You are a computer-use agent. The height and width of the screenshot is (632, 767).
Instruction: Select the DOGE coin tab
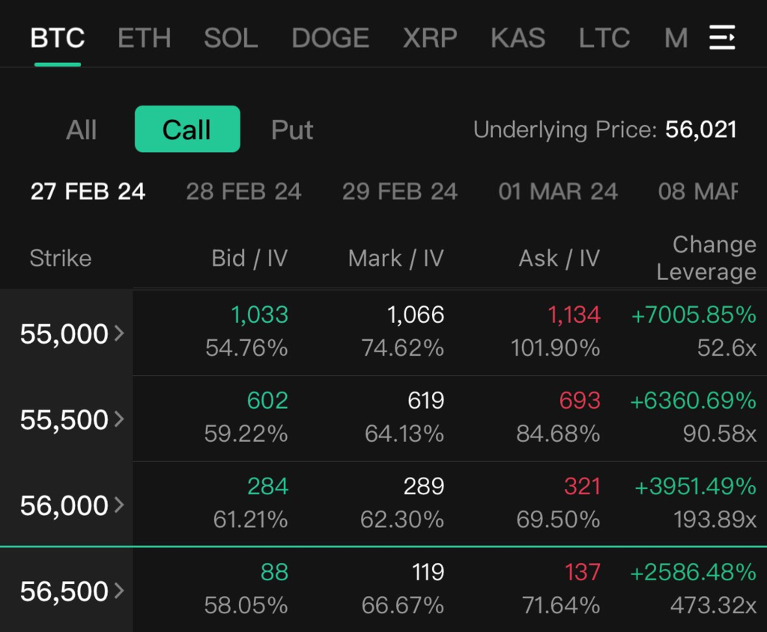pos(330,38)
